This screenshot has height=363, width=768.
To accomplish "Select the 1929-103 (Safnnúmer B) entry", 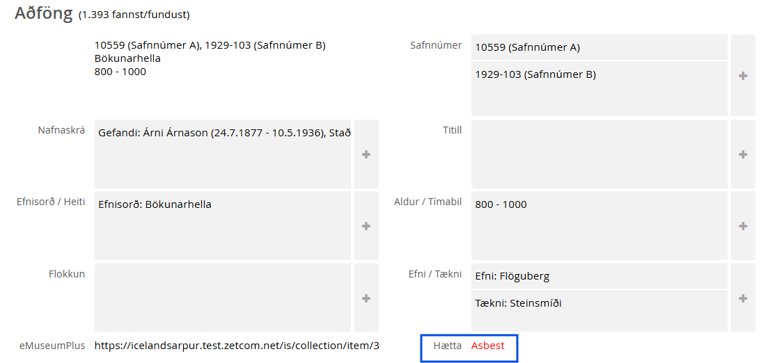I will 535,74.
